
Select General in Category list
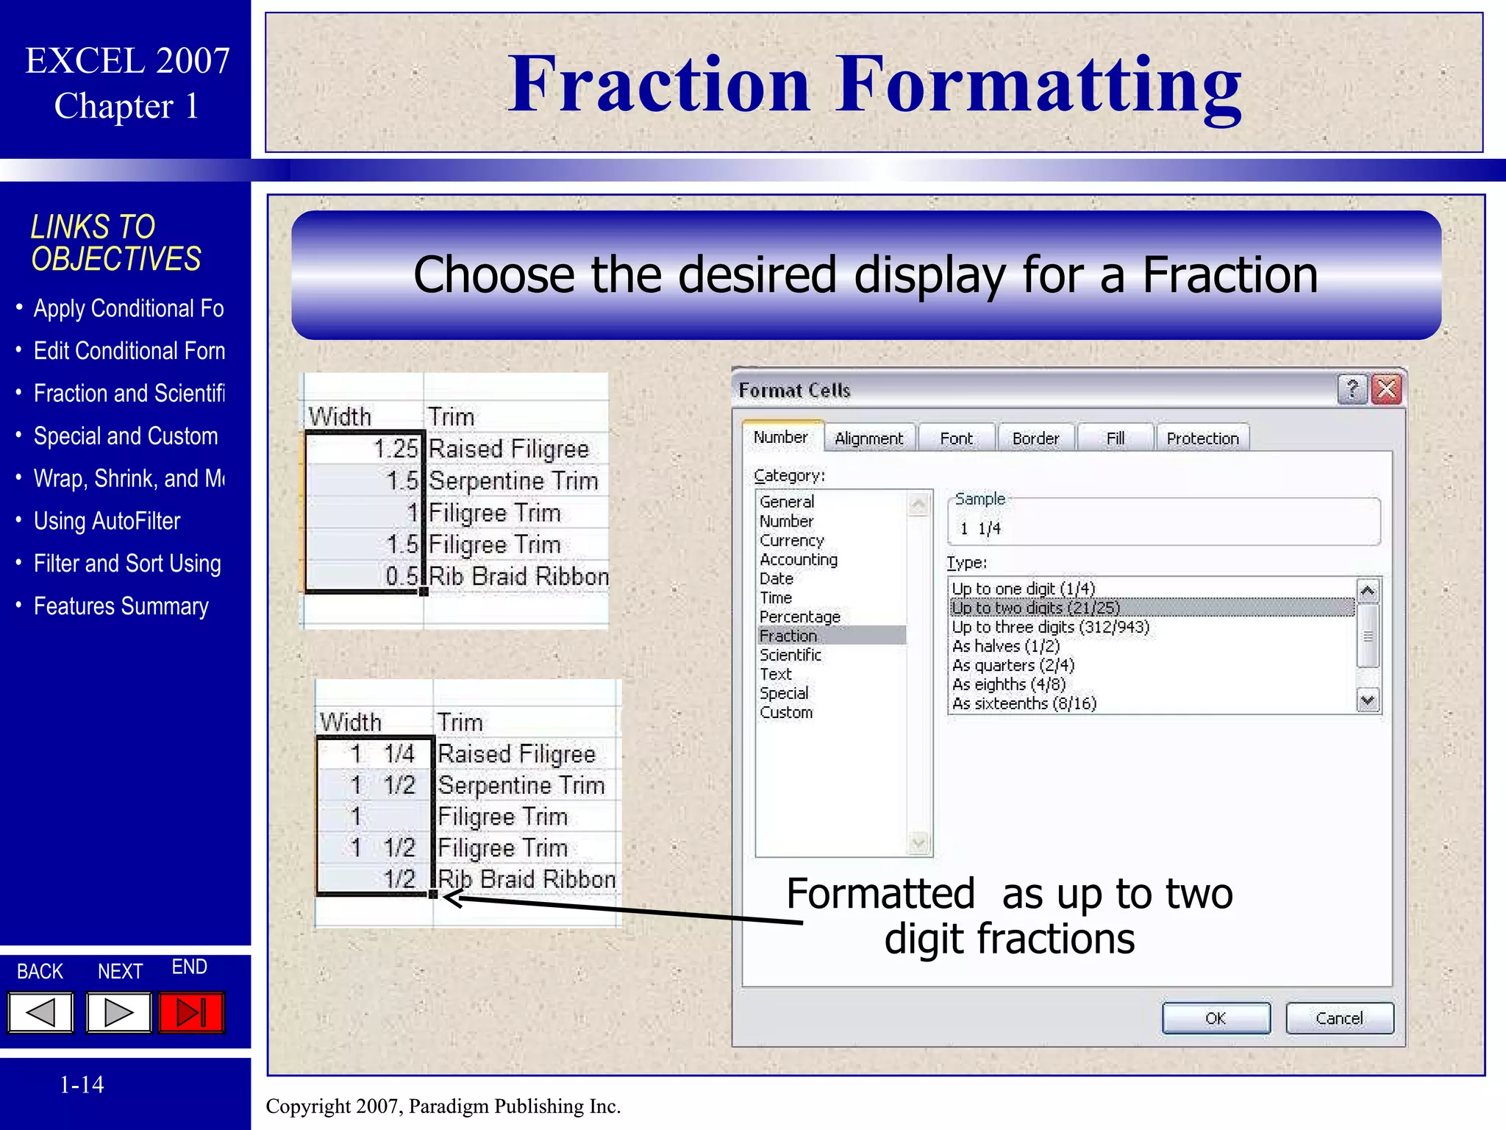click(787, 502)
